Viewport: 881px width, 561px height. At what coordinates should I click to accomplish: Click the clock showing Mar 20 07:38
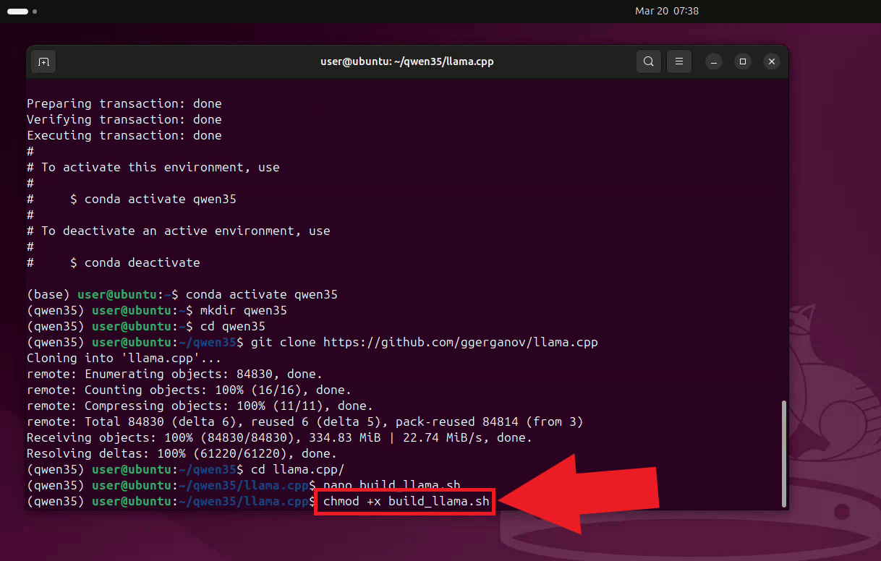pyautogui.click(x=666, y=11)
